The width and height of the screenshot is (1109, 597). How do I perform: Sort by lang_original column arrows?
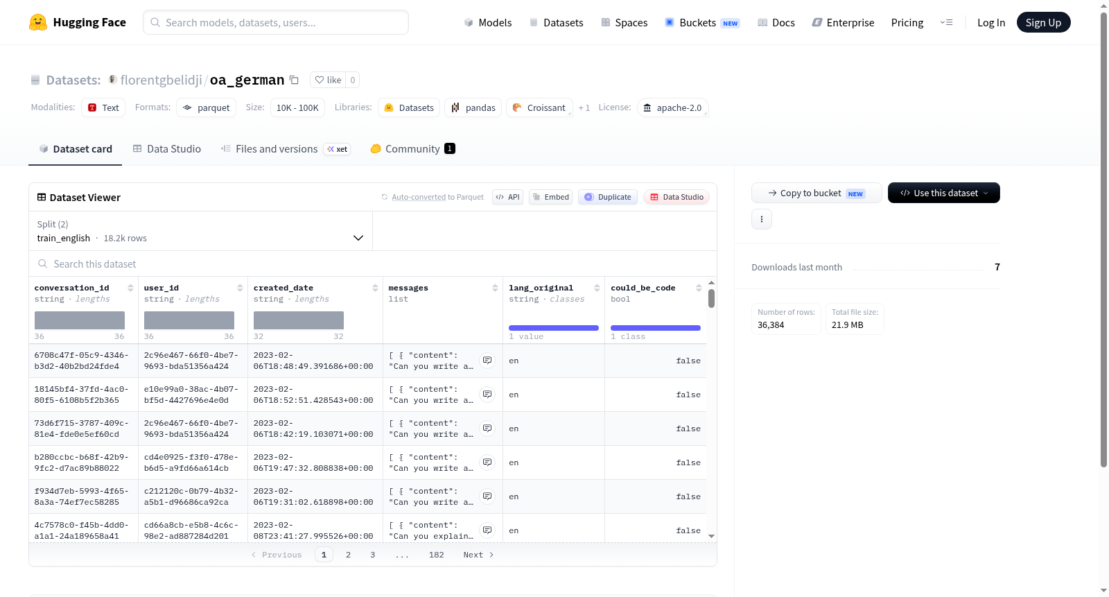click(597, 288)
